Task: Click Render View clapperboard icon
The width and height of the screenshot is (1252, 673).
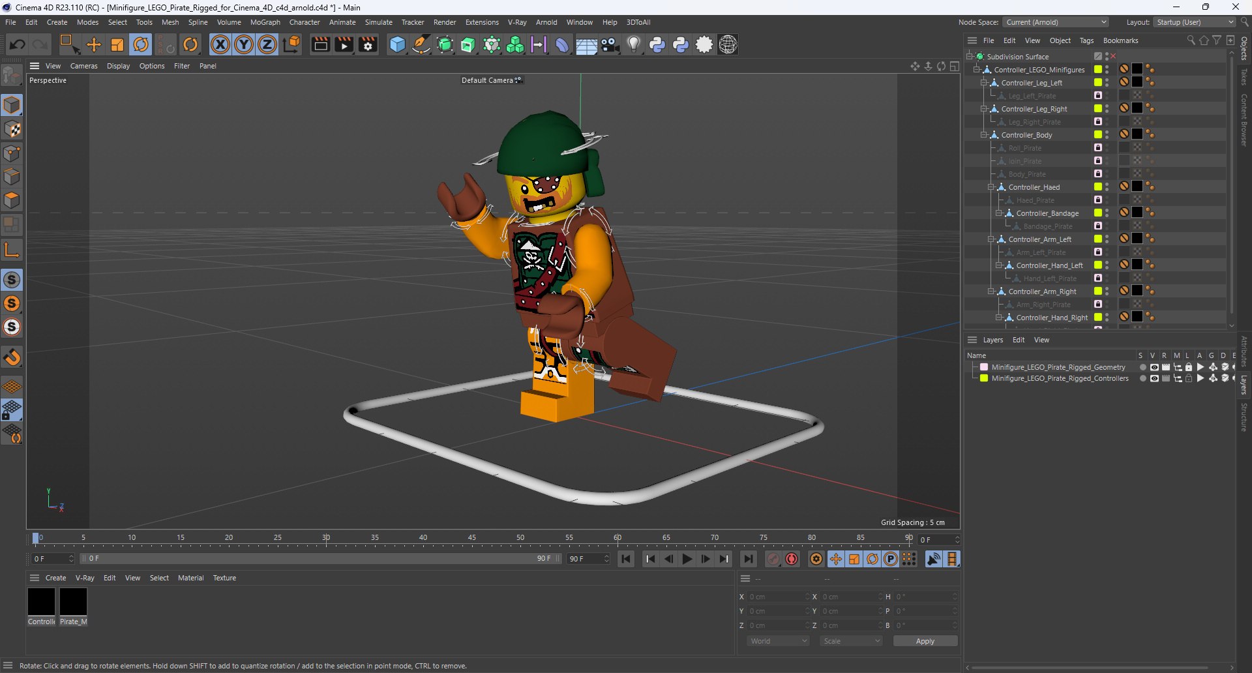Action: coord(320,44)
